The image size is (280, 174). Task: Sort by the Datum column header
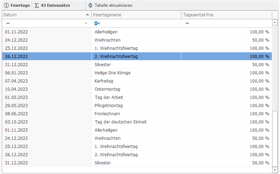coord(47,15)
